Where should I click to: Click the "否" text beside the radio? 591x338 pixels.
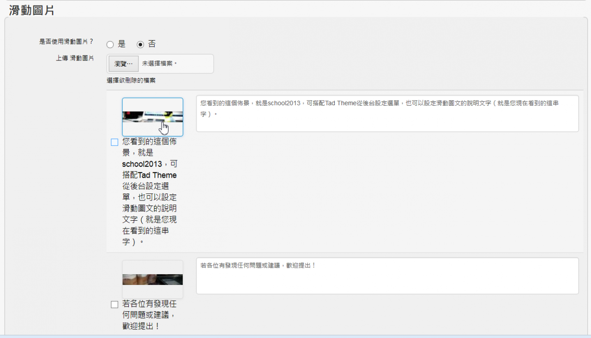[x=152, y=44]
